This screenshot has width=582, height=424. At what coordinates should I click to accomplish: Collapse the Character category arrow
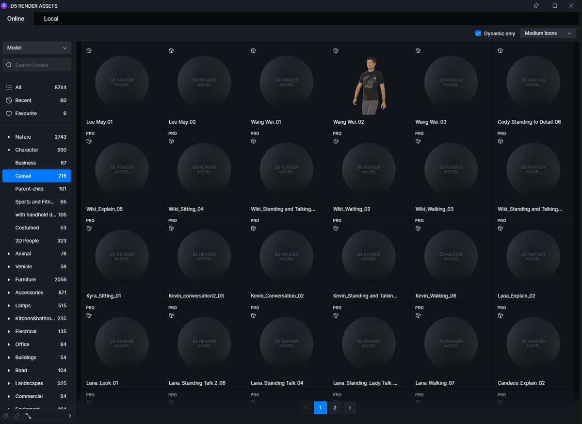click(x=9, y=150)
